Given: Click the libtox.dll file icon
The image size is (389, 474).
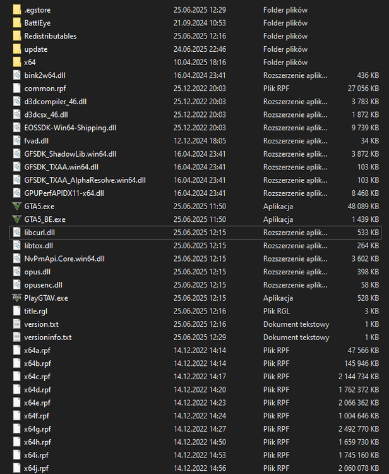Looking at the screenshot, I should (x=17, y=246).
